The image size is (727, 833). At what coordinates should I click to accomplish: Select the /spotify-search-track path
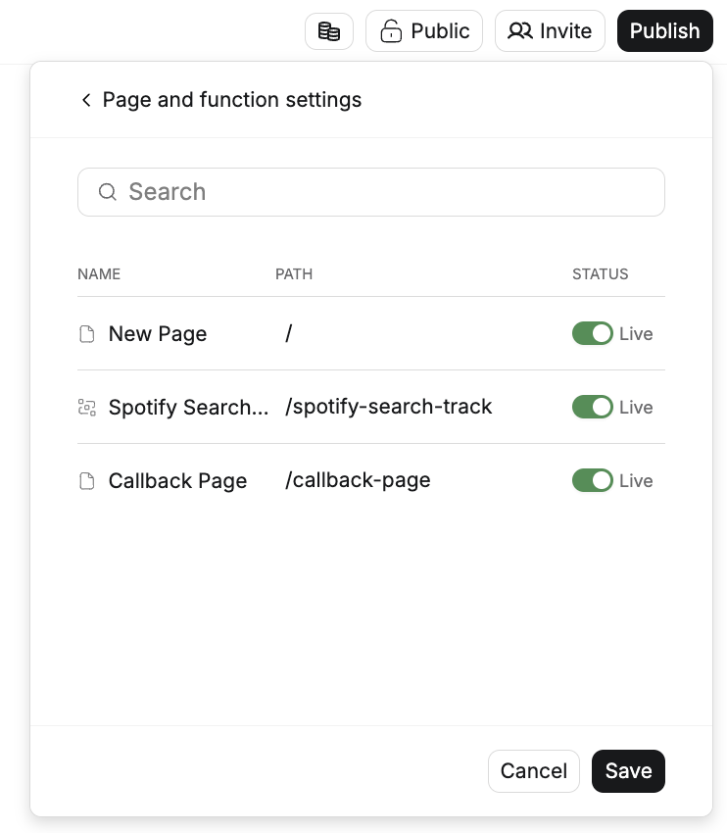(x=389, y=407)
